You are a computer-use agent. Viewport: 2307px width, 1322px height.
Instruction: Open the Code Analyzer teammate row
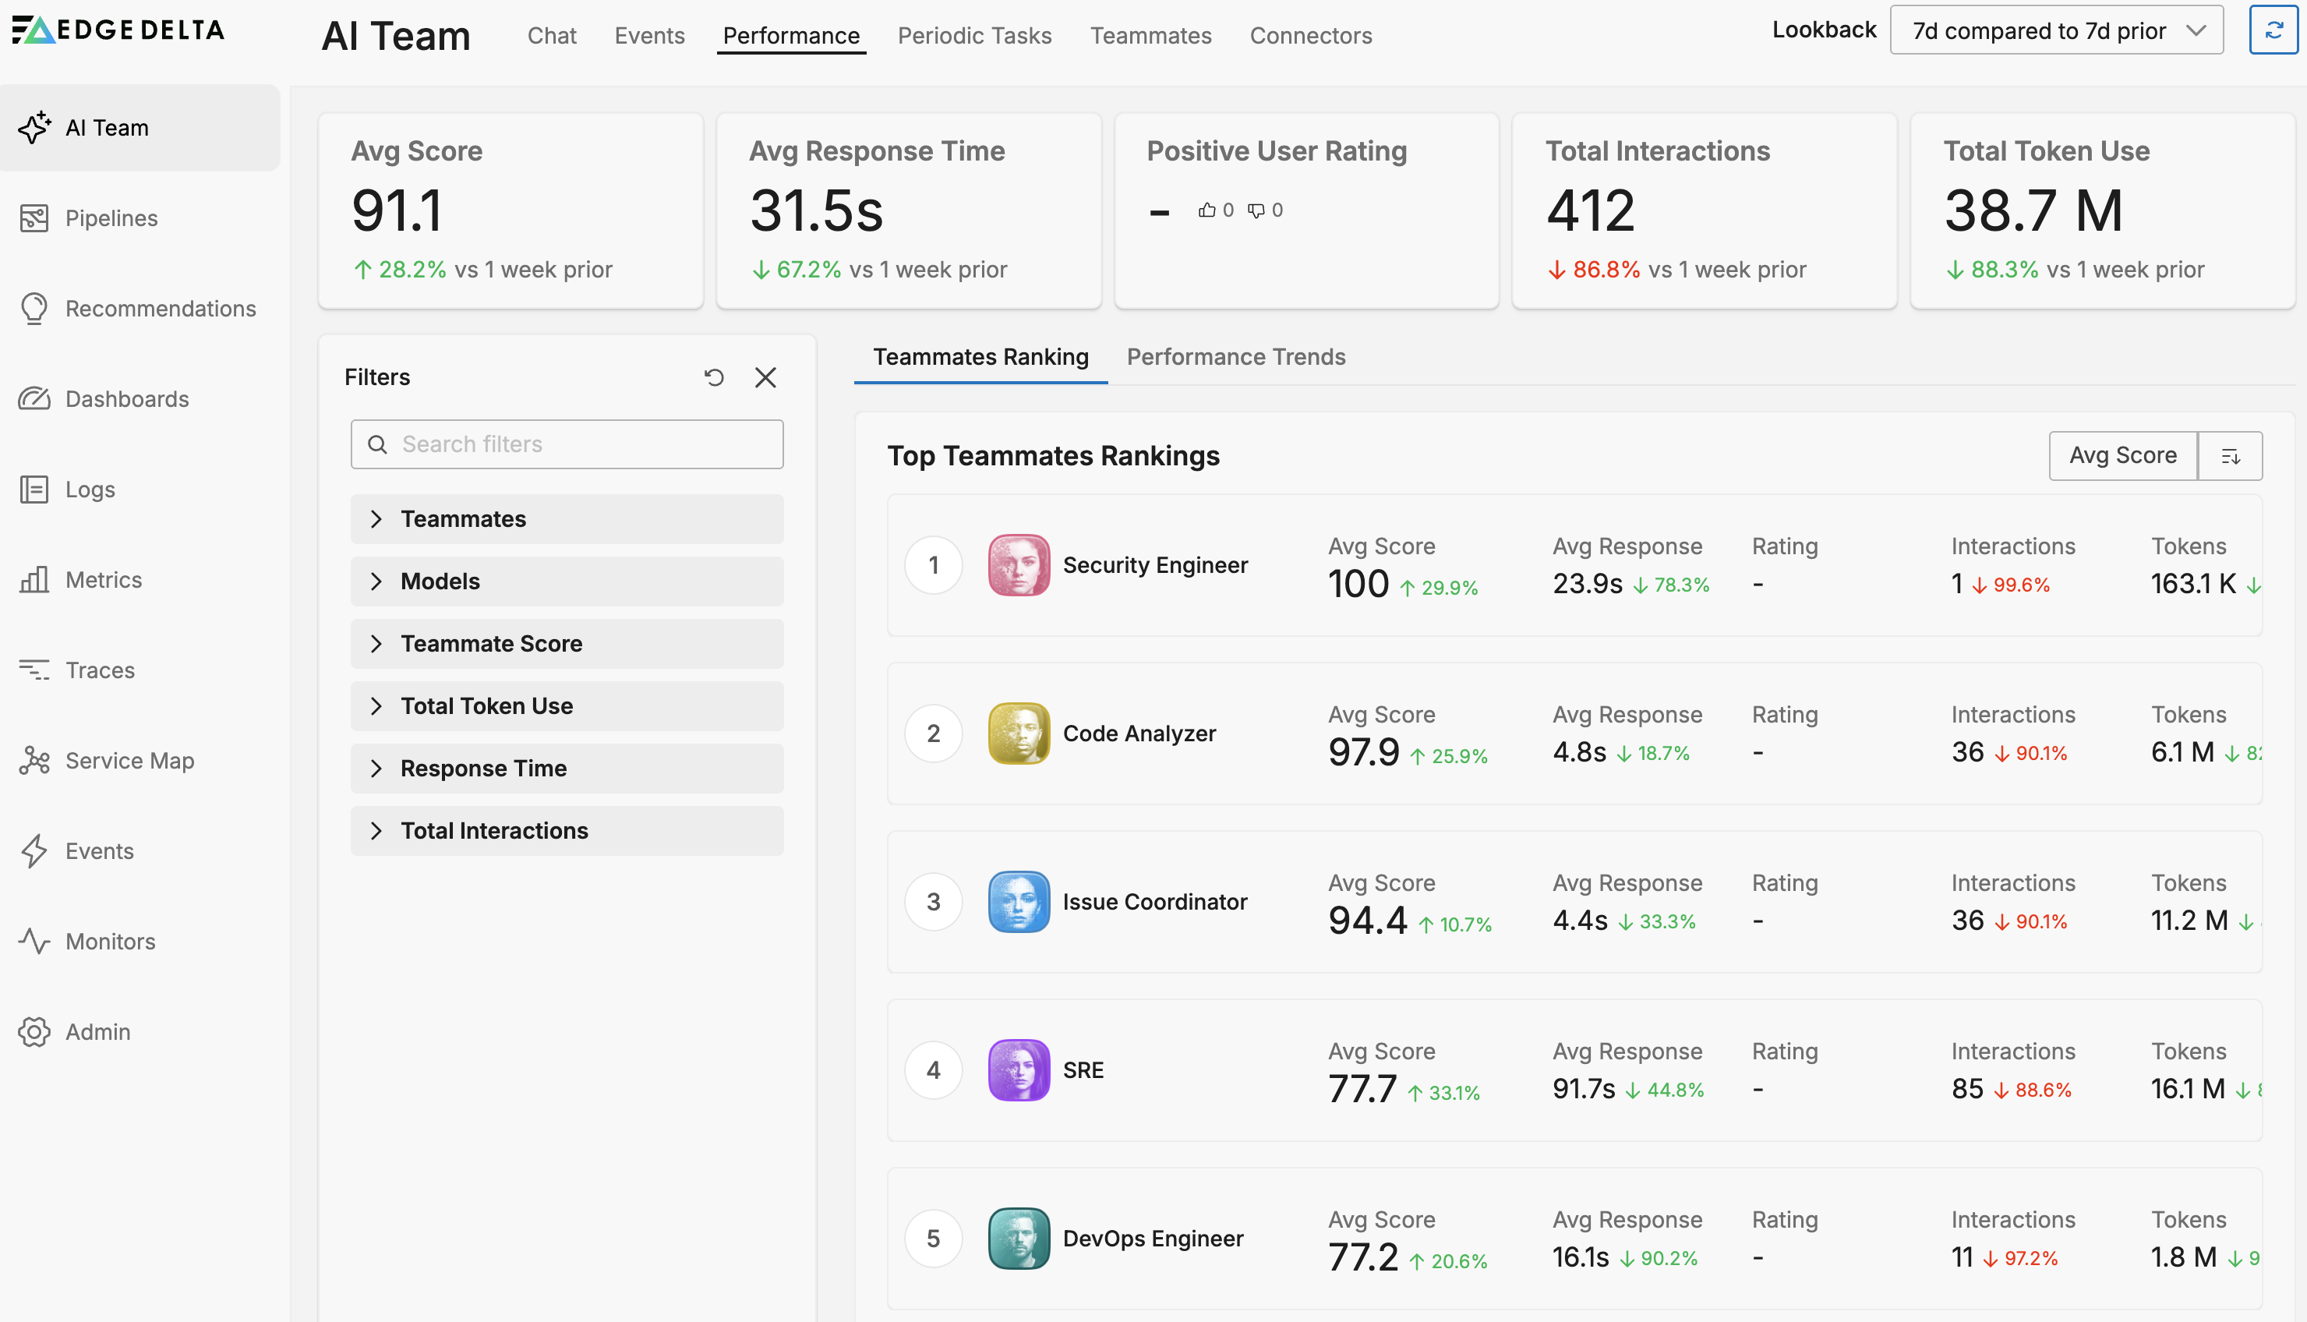pyautogui.click(x=1138, y=733)
